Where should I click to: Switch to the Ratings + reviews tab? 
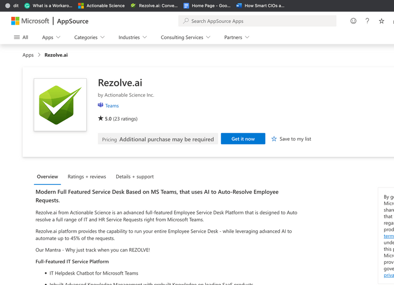pos(87,177)
